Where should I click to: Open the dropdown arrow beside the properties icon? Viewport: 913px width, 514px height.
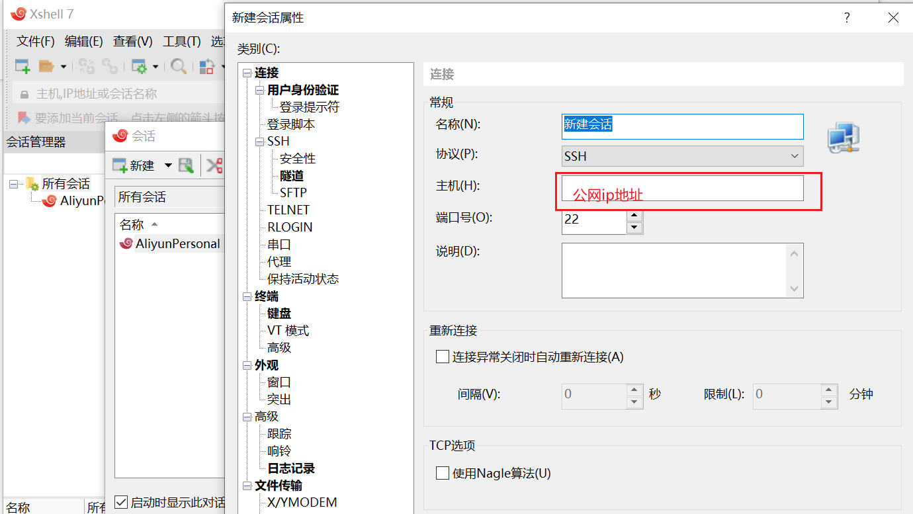[x=155, y=66]
